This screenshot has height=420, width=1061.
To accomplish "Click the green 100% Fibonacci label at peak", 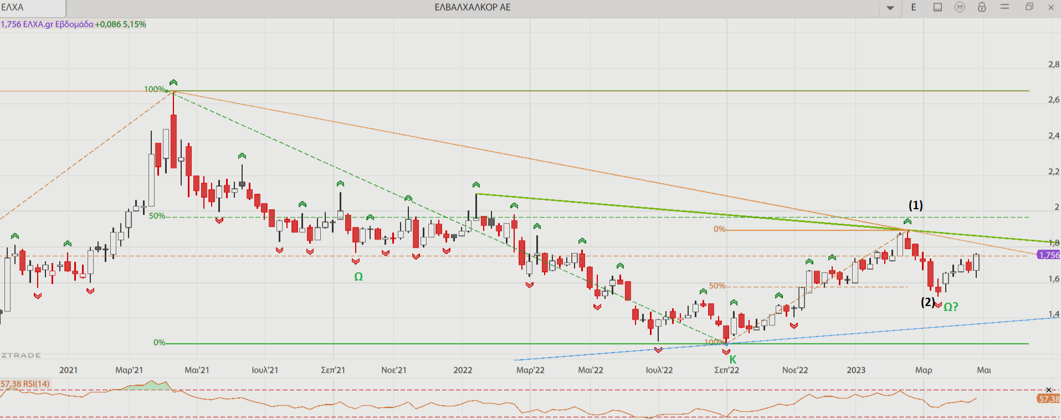I will pyautogui.click(x=155, y=89).
